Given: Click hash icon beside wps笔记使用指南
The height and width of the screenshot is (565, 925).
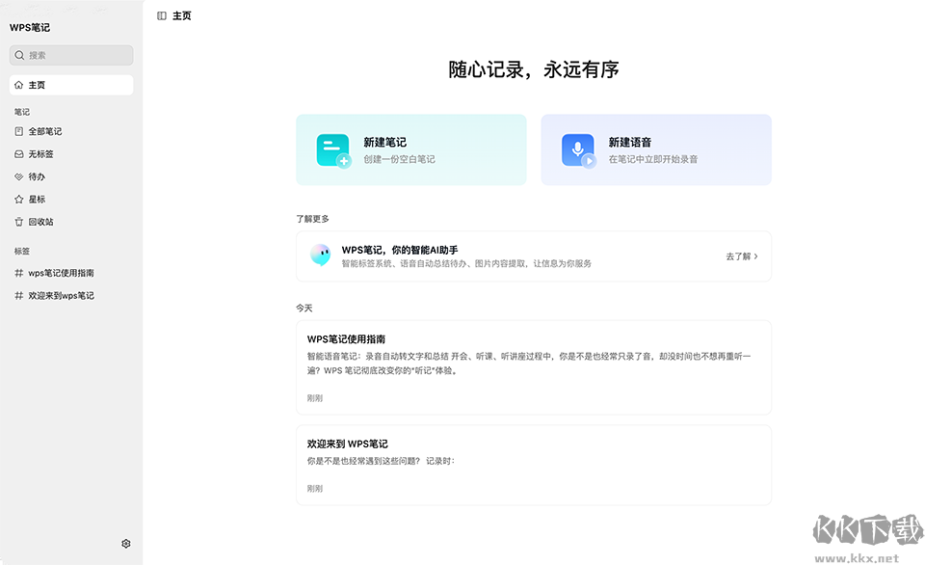Looking at the screenshot, I should coord(19,273).
